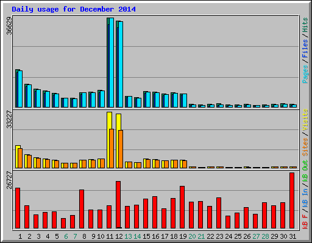Click the red kB bar for day 31
This screenshot has width=312, height=243.
click(x=292, y=200)
